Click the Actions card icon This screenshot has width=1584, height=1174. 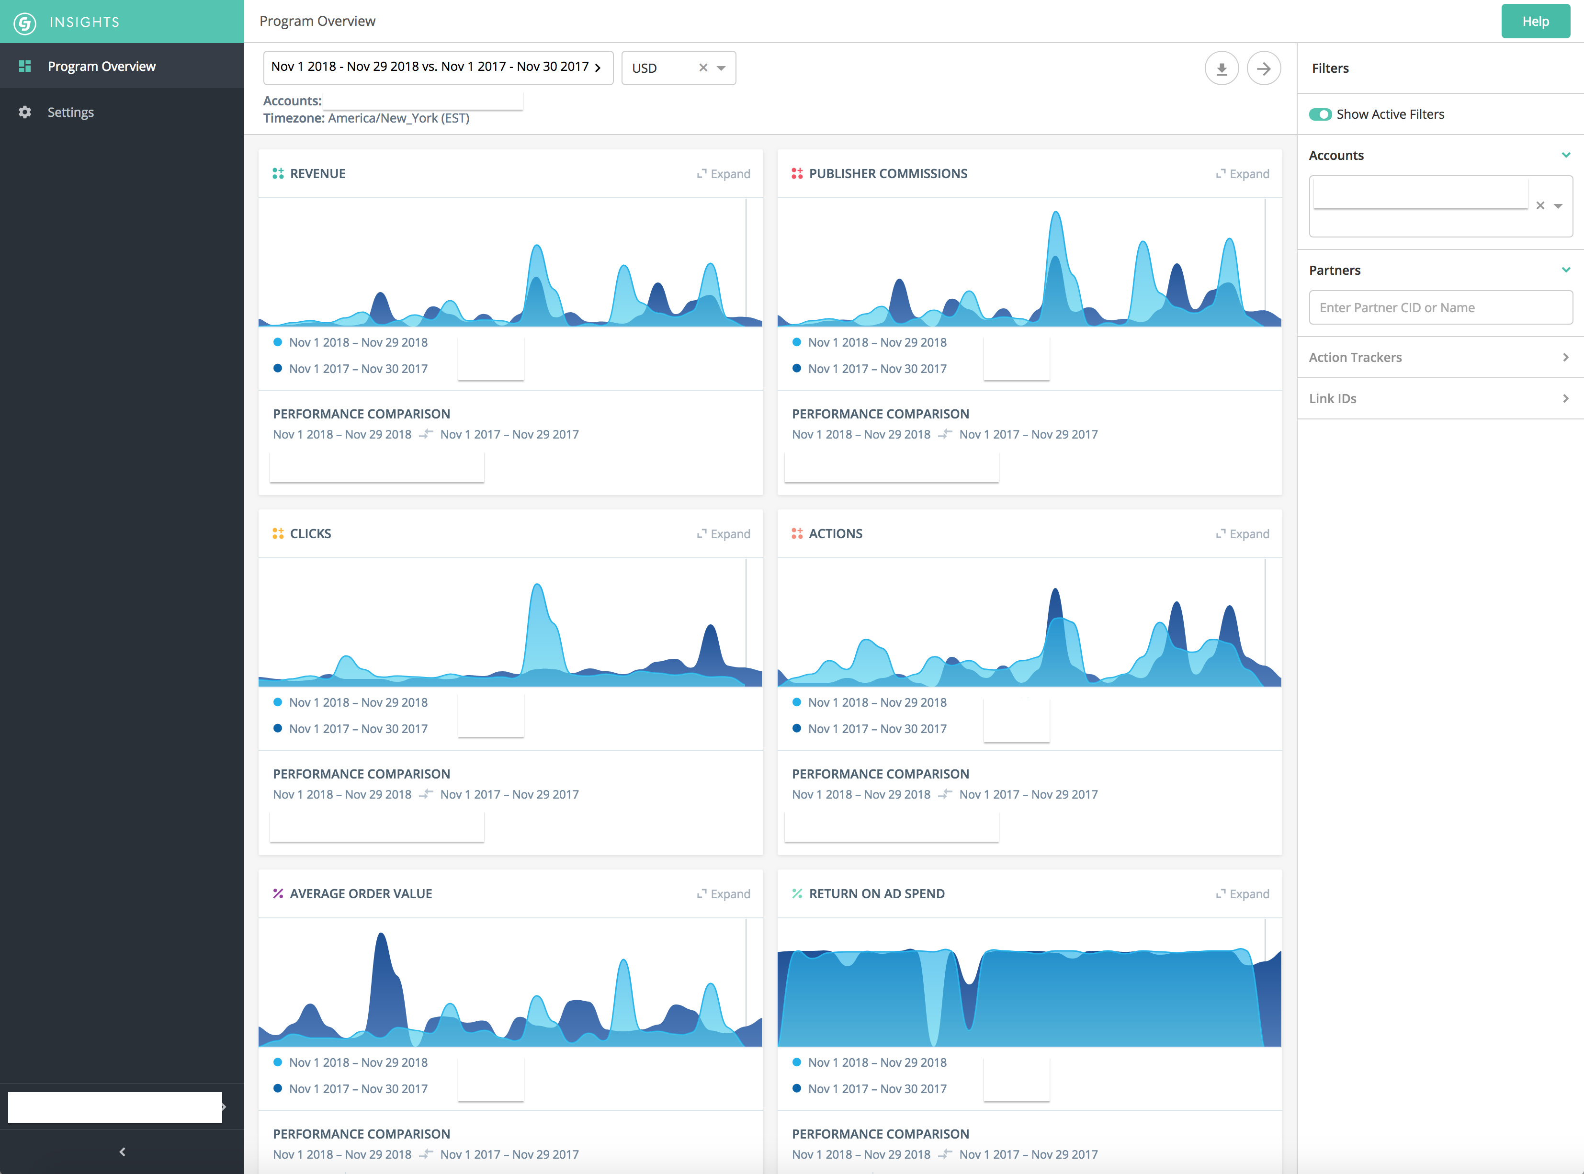[797, 534]
